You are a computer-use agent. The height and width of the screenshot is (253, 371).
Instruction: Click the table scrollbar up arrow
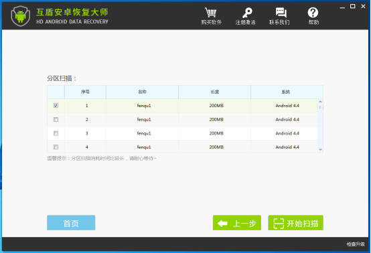[320, 102]
